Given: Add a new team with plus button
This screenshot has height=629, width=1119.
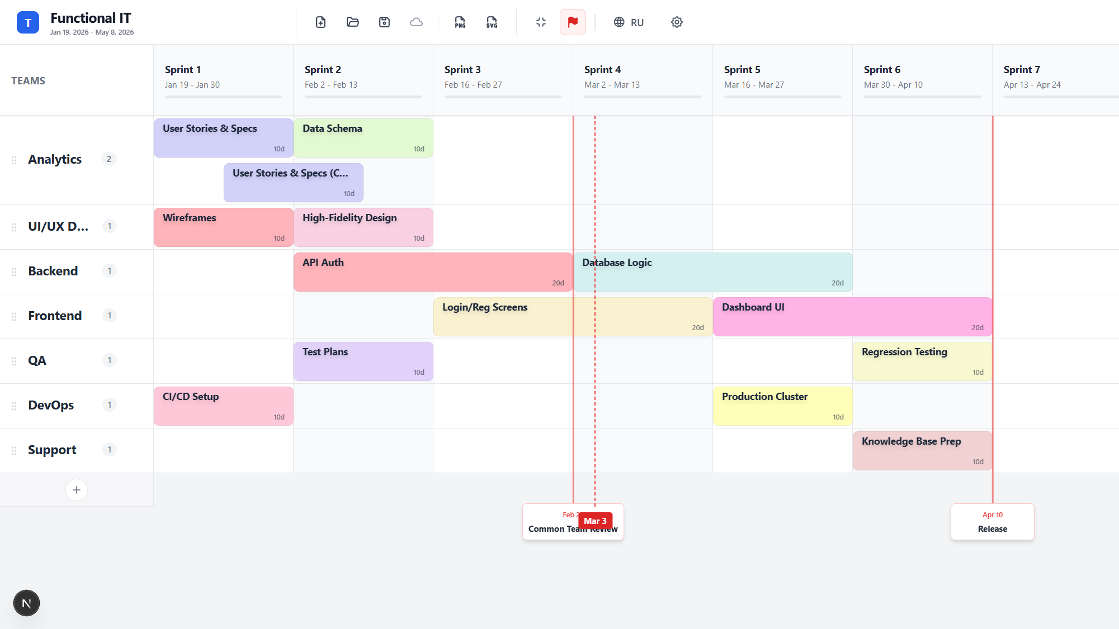Looking at the screenshot, I should 77,490.
